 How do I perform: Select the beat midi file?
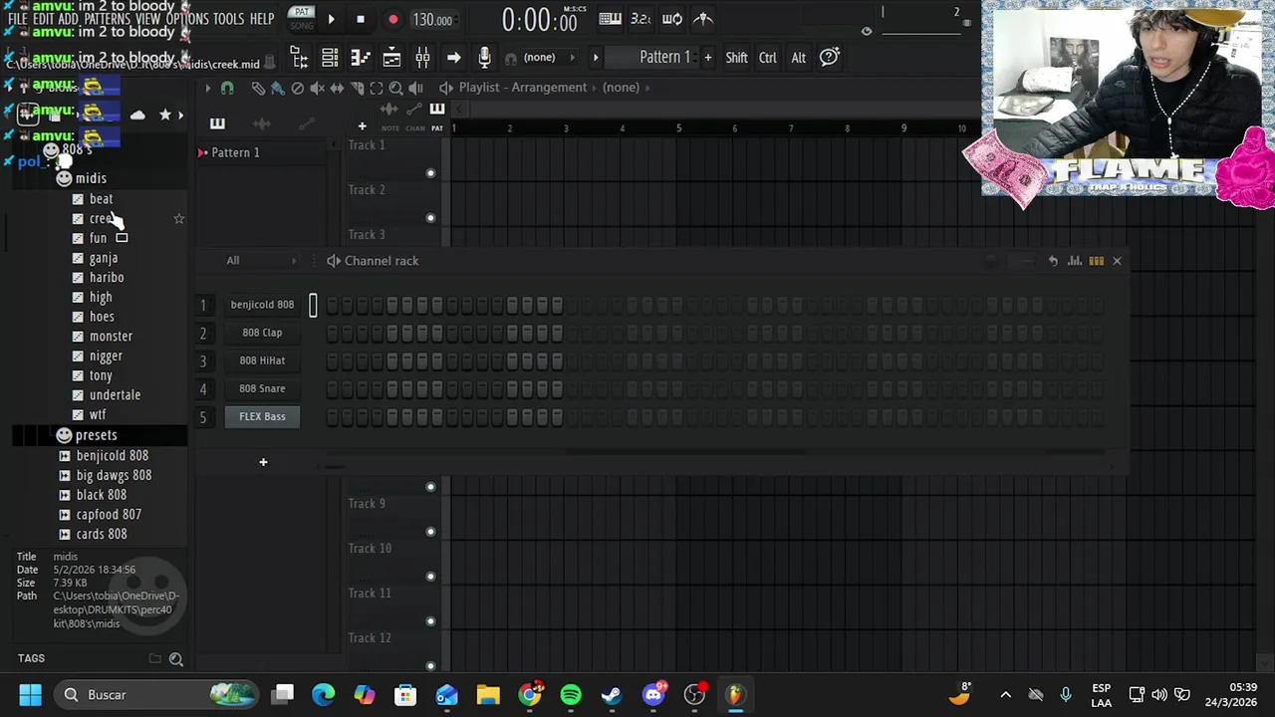[x=101, y=199]
